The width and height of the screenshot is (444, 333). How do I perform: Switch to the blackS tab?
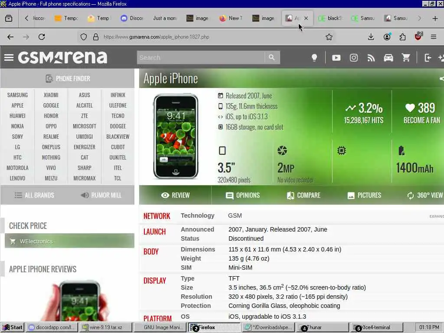point(330,18)
